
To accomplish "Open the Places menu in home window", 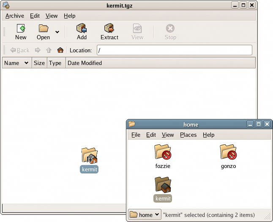I will tap(188, 135).
